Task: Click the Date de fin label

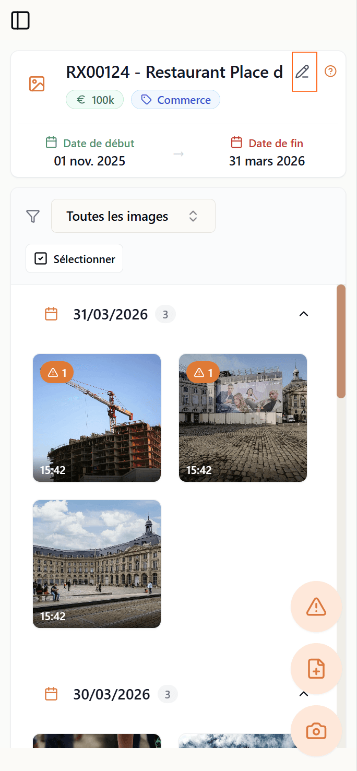Action: 276,143
